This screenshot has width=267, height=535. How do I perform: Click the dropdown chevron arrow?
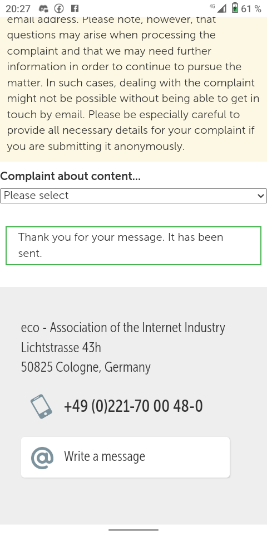click(261, 196)
